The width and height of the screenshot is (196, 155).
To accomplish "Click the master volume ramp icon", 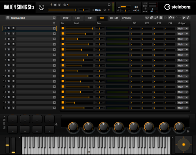I will (118, 7).
